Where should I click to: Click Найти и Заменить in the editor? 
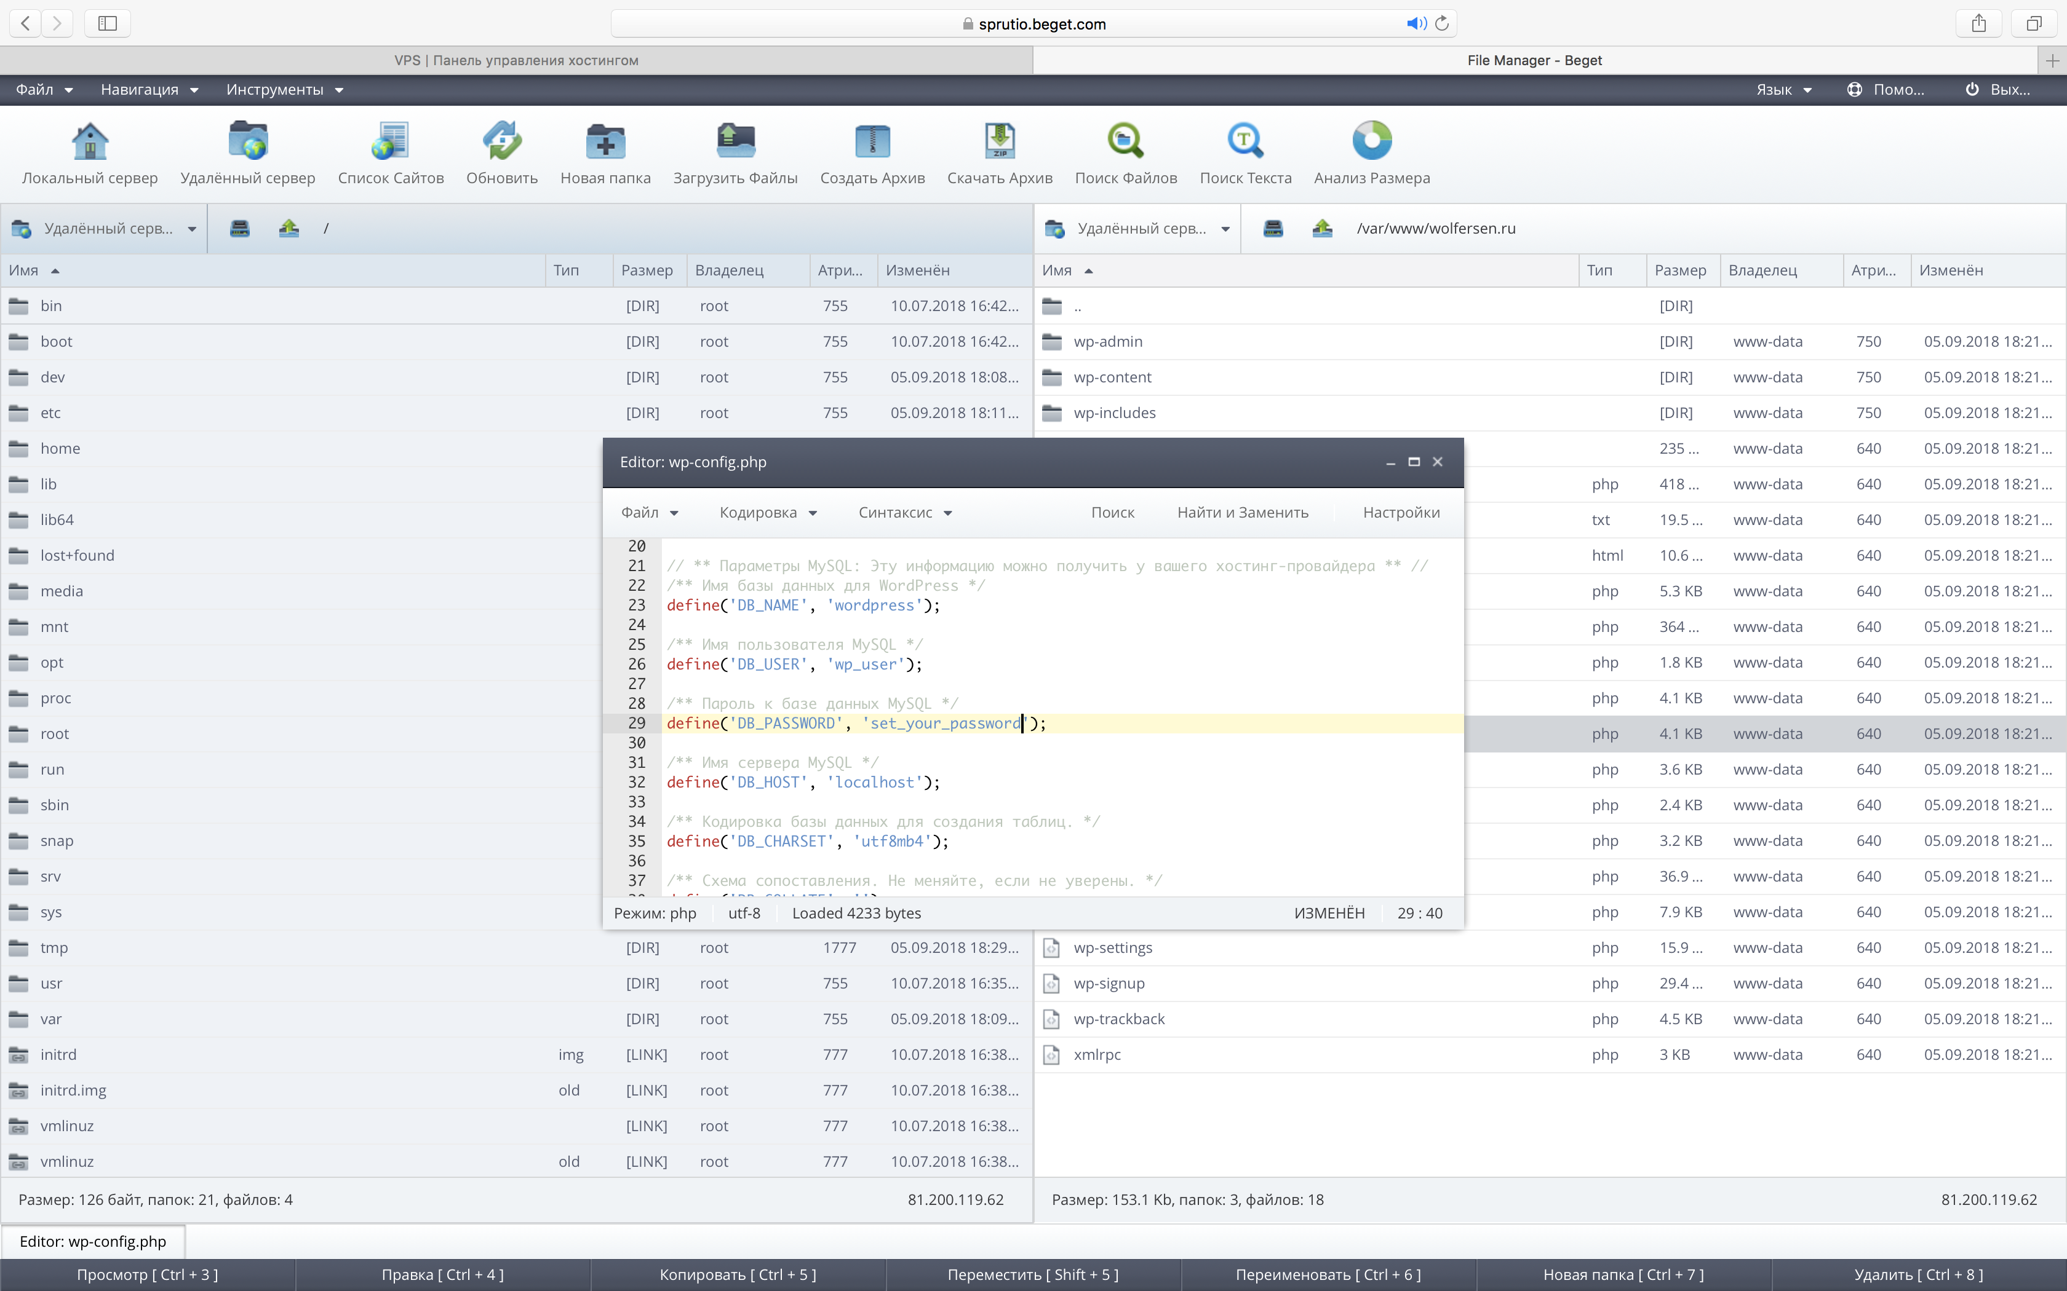1242,512
